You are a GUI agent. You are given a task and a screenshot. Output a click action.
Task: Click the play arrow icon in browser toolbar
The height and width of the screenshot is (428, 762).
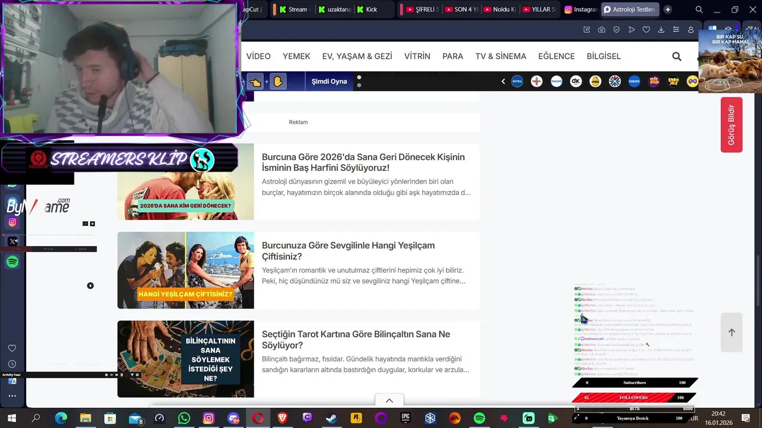pos(632,30)
